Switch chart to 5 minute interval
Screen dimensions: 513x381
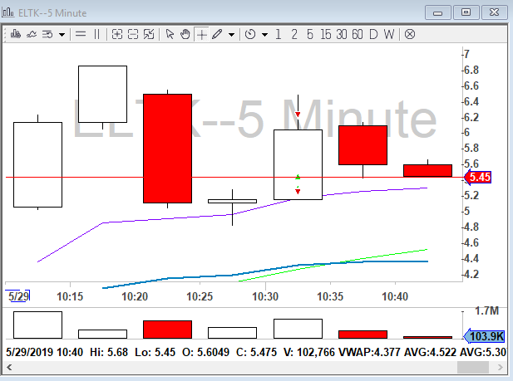click(310, 34)
